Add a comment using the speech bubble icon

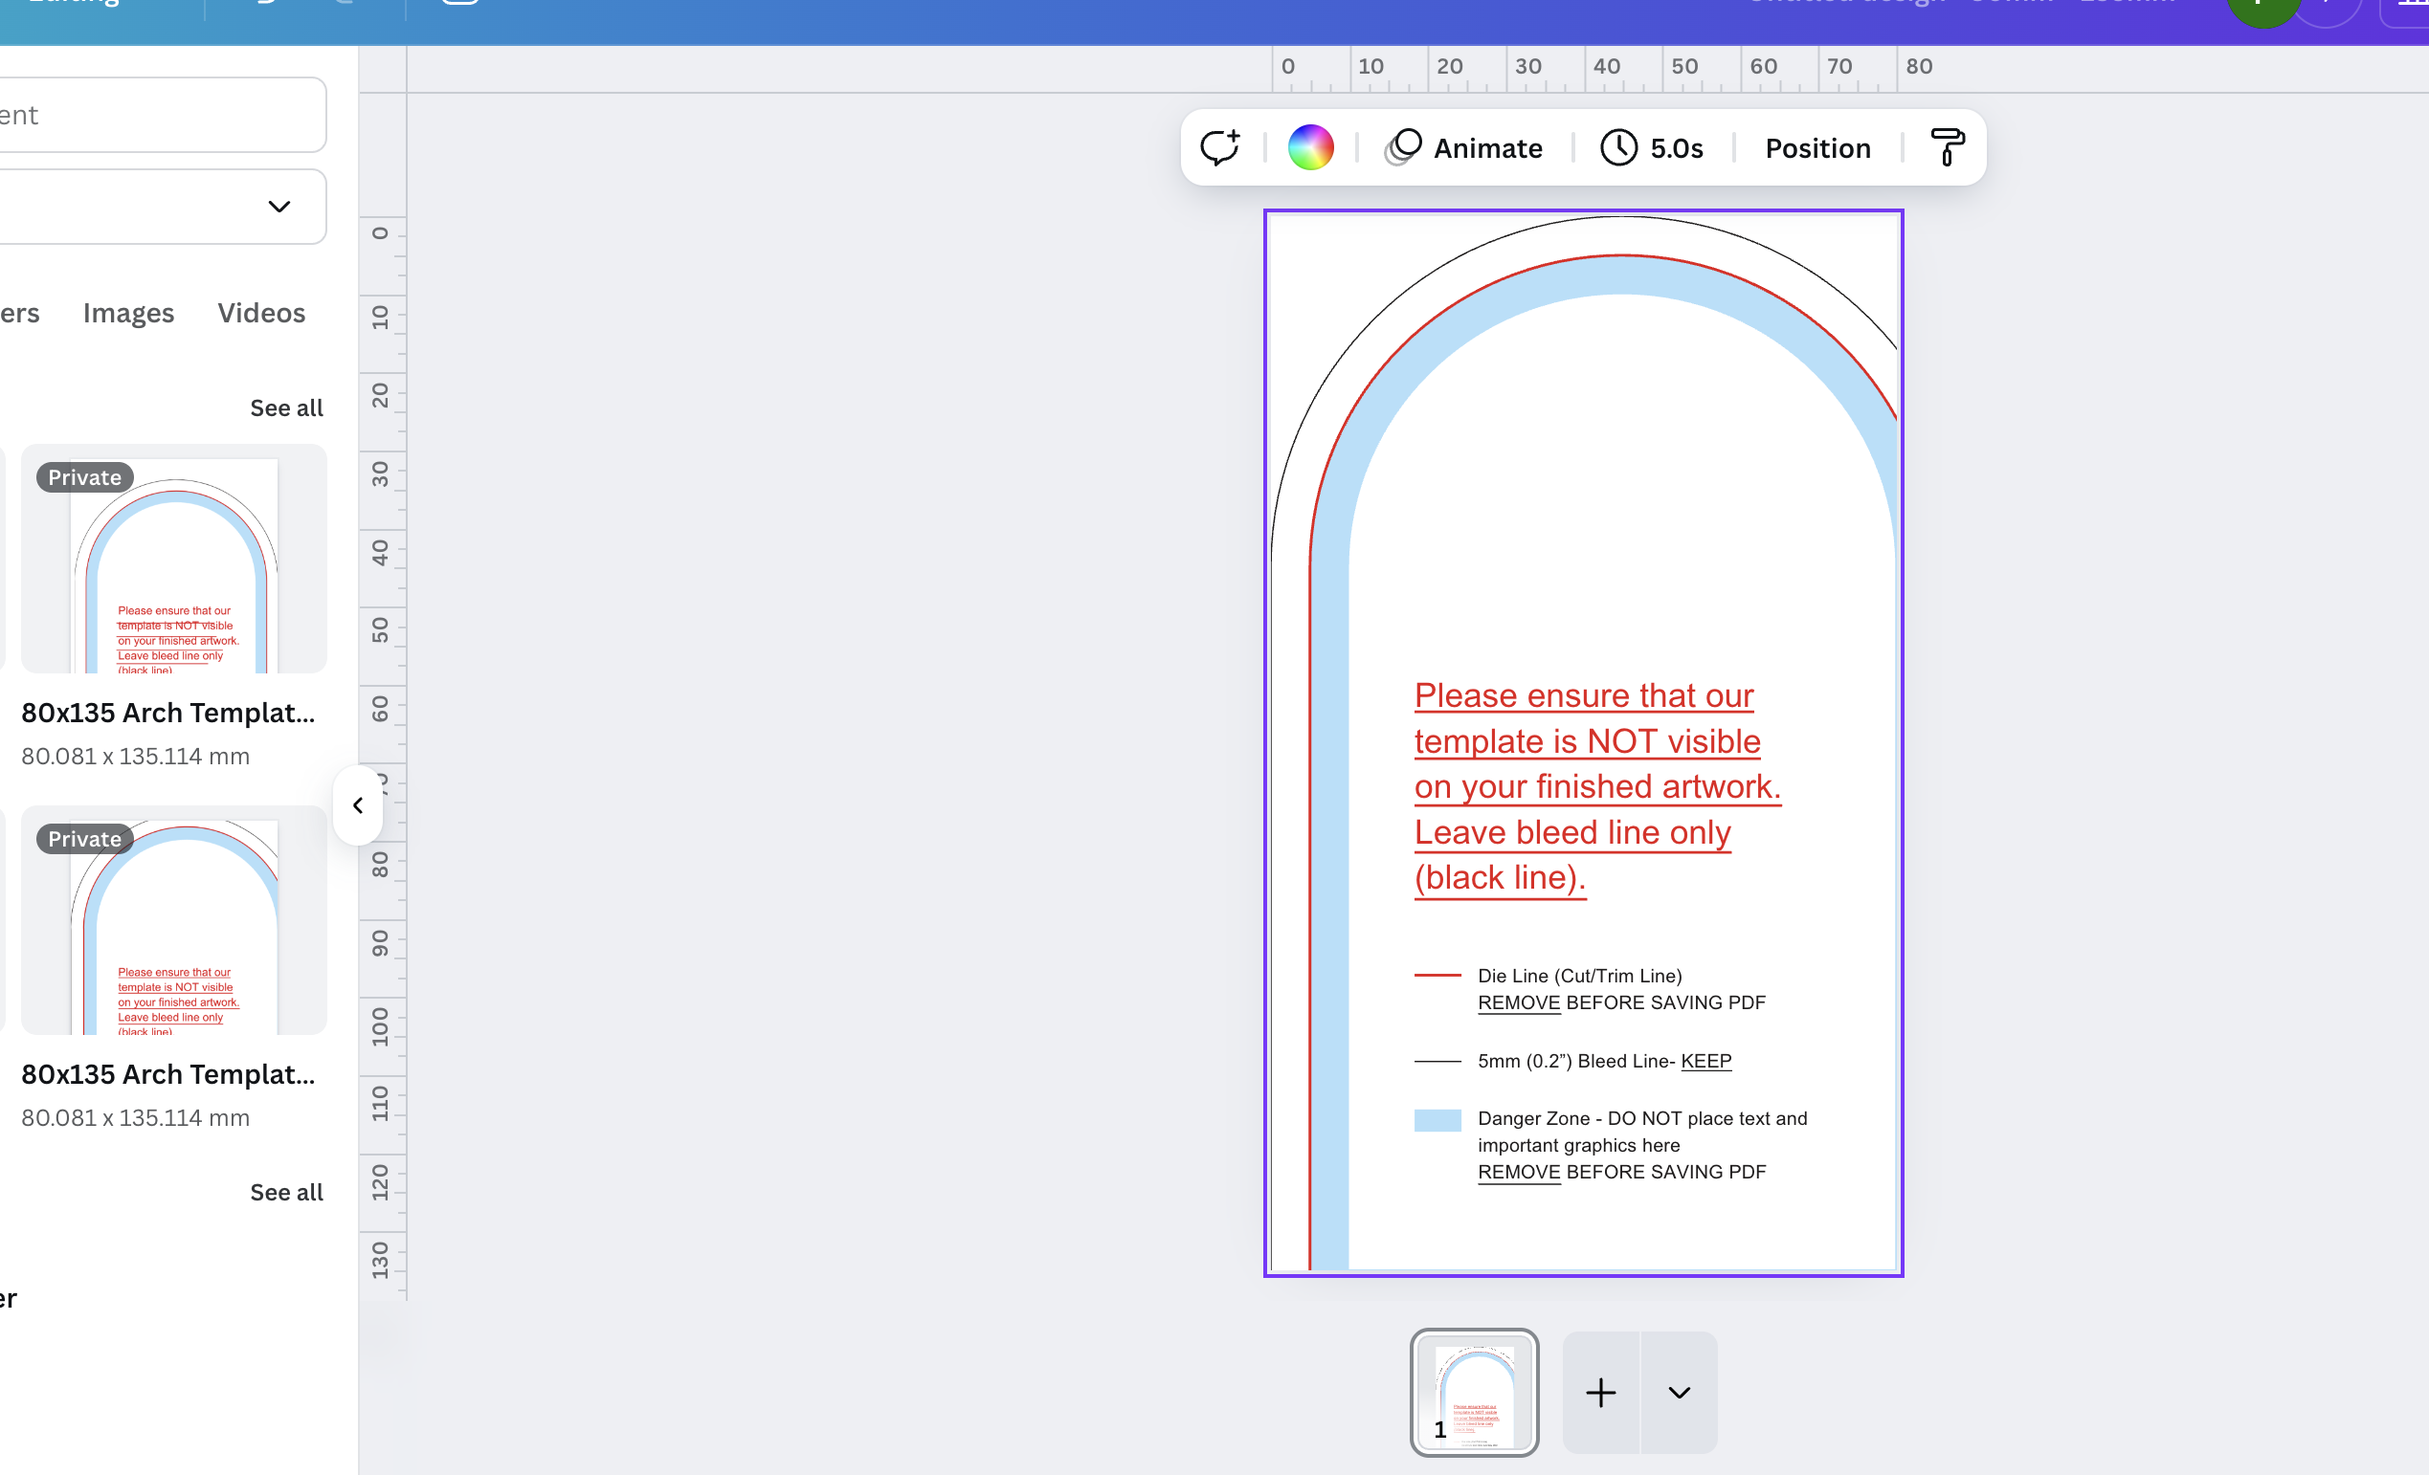pyautogui.click(x=1221, y=146)
